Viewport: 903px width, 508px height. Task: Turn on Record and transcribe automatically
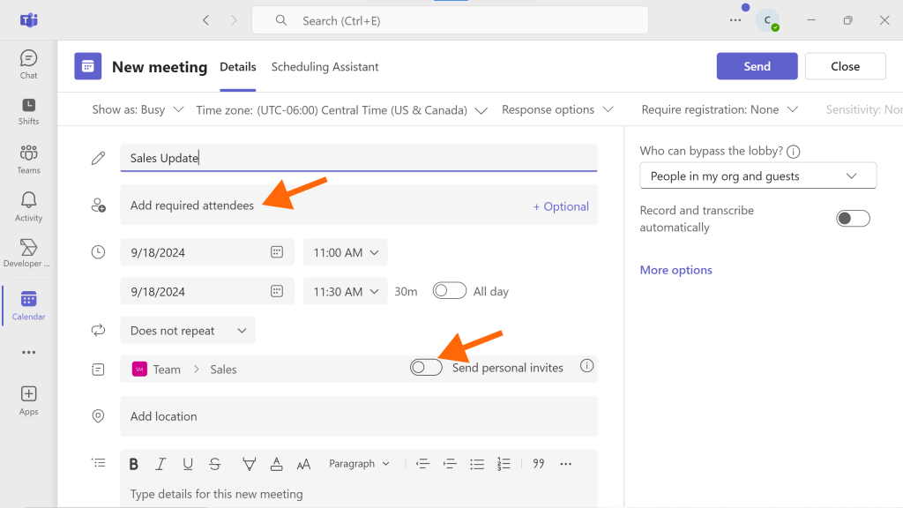(x=853, y=219)
